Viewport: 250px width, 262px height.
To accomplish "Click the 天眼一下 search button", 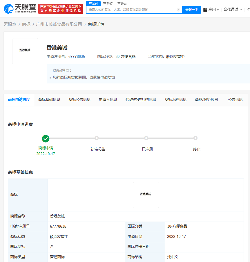I will [191, 10].
